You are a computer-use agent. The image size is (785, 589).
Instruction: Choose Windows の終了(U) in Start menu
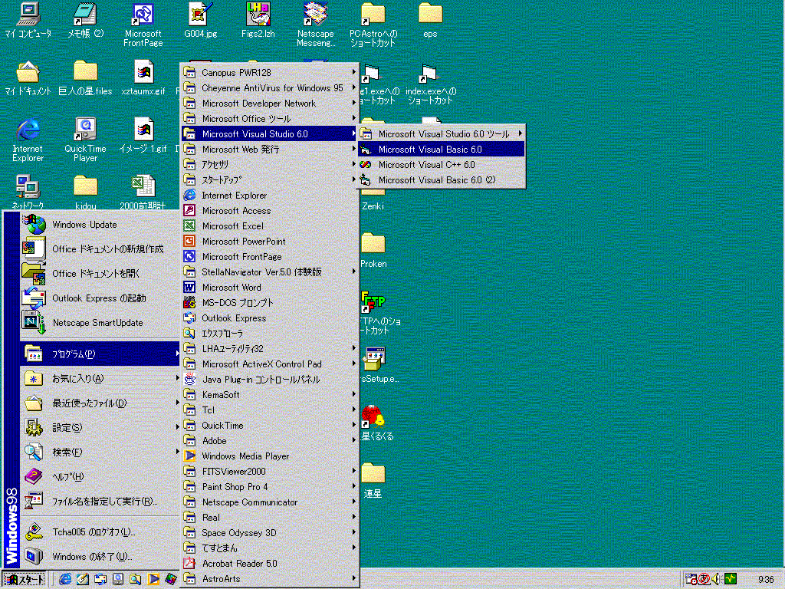point(100,557)
